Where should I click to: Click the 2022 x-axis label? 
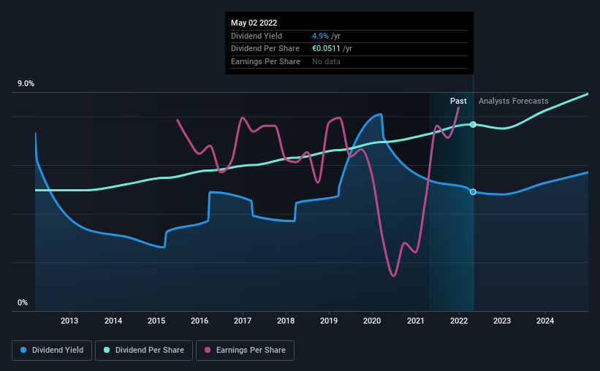pos(459,321)
